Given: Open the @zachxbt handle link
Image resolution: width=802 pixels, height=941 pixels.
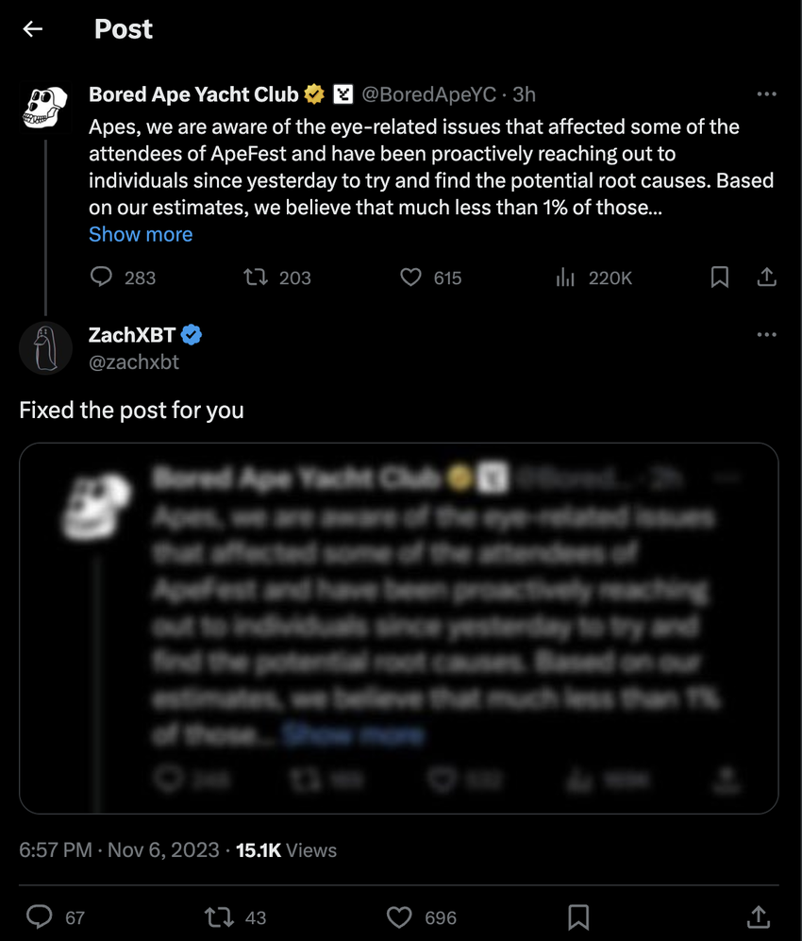Looking at the screenshot, I should coord(133,361).
